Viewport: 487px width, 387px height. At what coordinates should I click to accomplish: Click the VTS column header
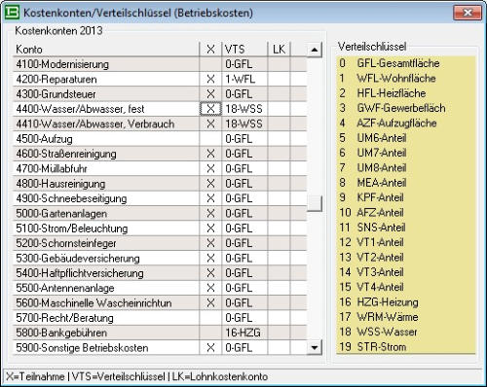(x=244, y=50)
